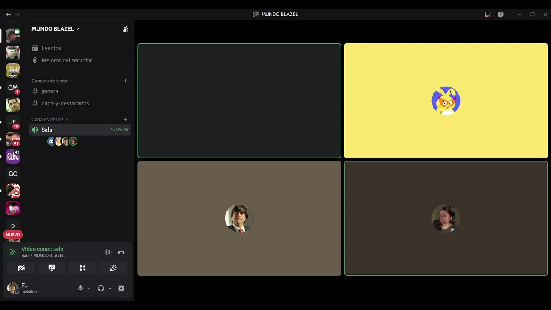Open the GC server

click(13, 174)
